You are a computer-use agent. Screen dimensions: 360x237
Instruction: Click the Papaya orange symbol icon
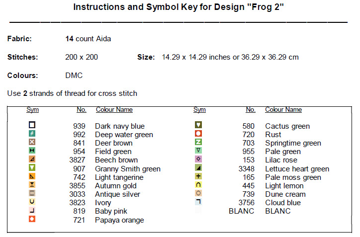(x=32, y=219)
